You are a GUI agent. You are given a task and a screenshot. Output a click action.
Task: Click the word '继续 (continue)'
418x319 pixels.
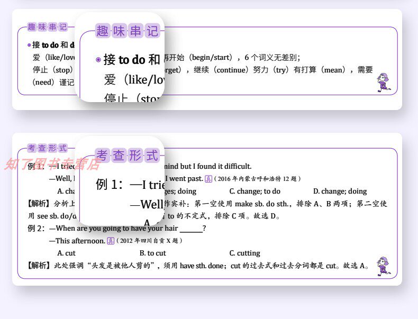coord(221,70)
